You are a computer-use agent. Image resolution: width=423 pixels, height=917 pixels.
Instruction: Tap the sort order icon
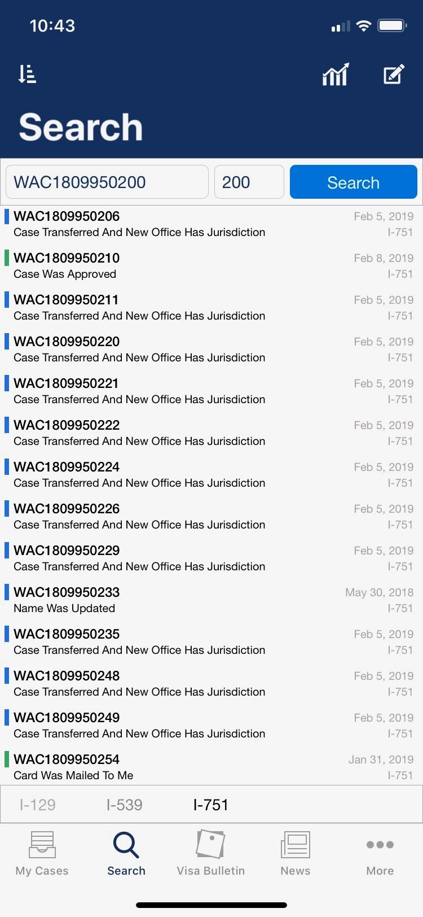tap(27, 74)
